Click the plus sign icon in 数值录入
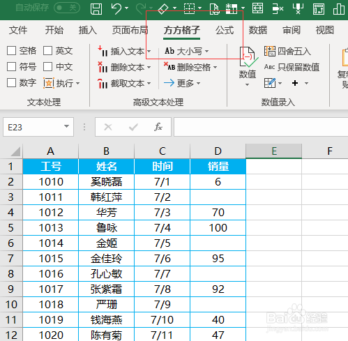The height and width of the screenshot is (341, 348). click(x=295, y=83)
